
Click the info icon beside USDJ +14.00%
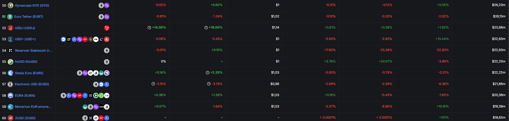pyautogui.click(x=149, y=28)
